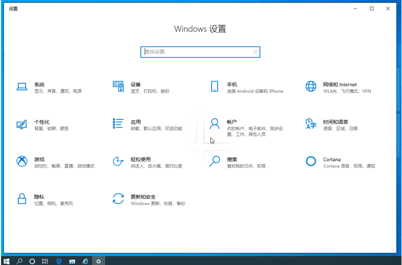
Task: Open the Cortana settings title
Action: pyautogui.click(x=332, y=159)
